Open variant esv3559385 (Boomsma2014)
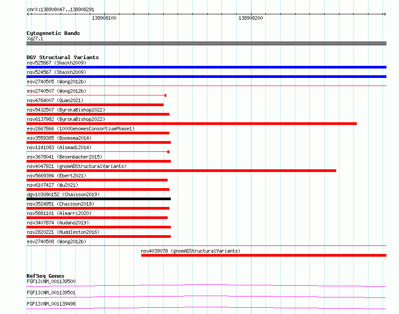 point(59,138)
